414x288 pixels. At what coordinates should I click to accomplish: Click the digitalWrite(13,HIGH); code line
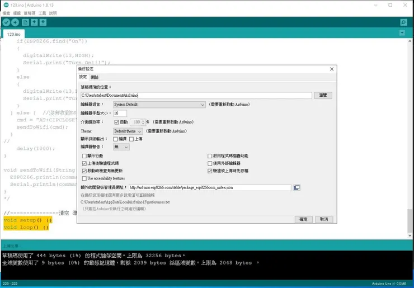pos(58,55)
